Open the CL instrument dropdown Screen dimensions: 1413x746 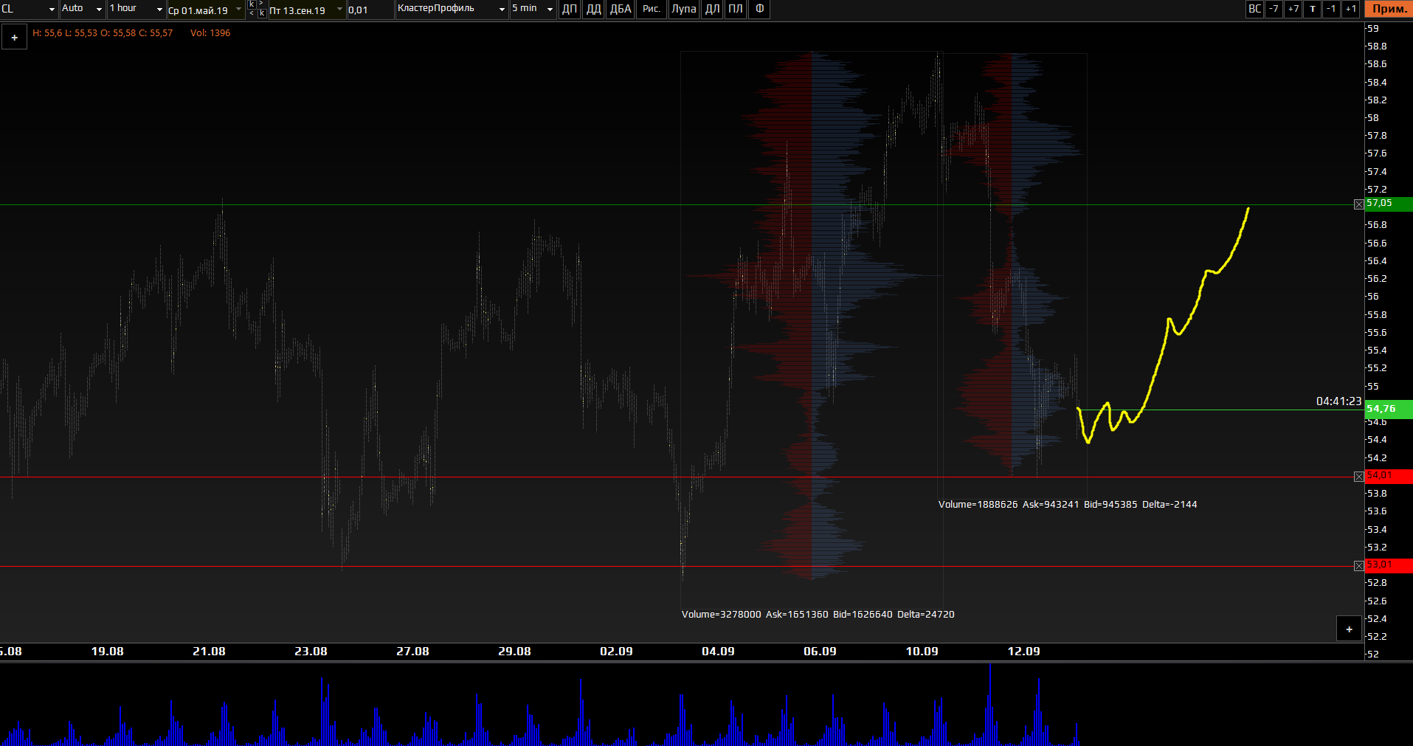point(29,9)
